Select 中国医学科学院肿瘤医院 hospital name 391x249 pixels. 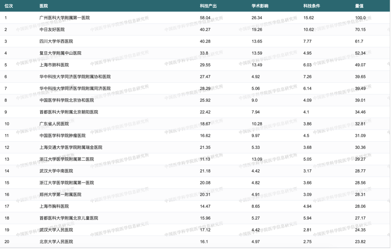coord(63,136)
